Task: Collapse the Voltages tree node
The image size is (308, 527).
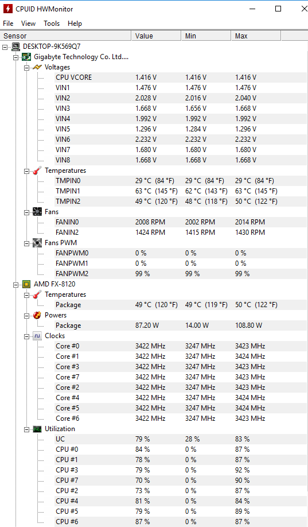Action: (x=26, y=68)
